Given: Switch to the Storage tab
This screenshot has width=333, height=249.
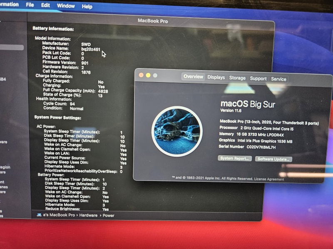Looking at the screenshot, I should tap(237, 78).
